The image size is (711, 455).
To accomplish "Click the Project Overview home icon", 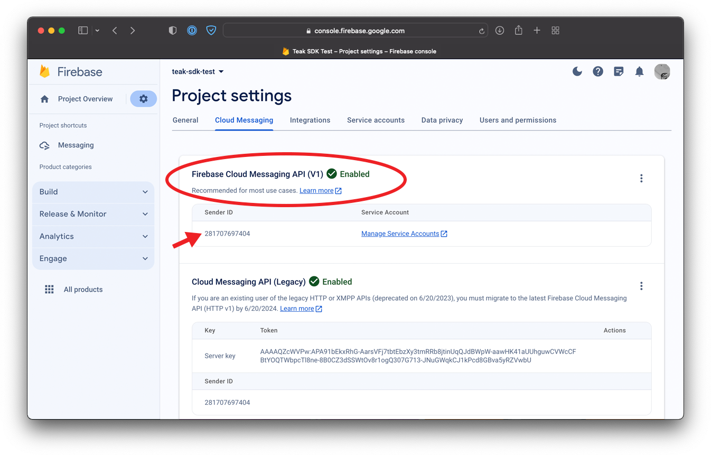I will [x=45, y=99].
